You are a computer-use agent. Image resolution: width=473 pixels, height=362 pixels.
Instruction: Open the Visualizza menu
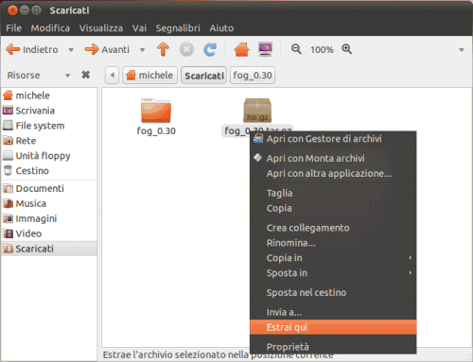101,28
